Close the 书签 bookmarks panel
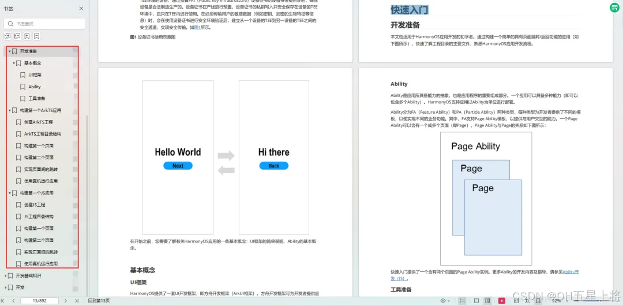Viewport: 623px width, 306px height. [81, 8]
